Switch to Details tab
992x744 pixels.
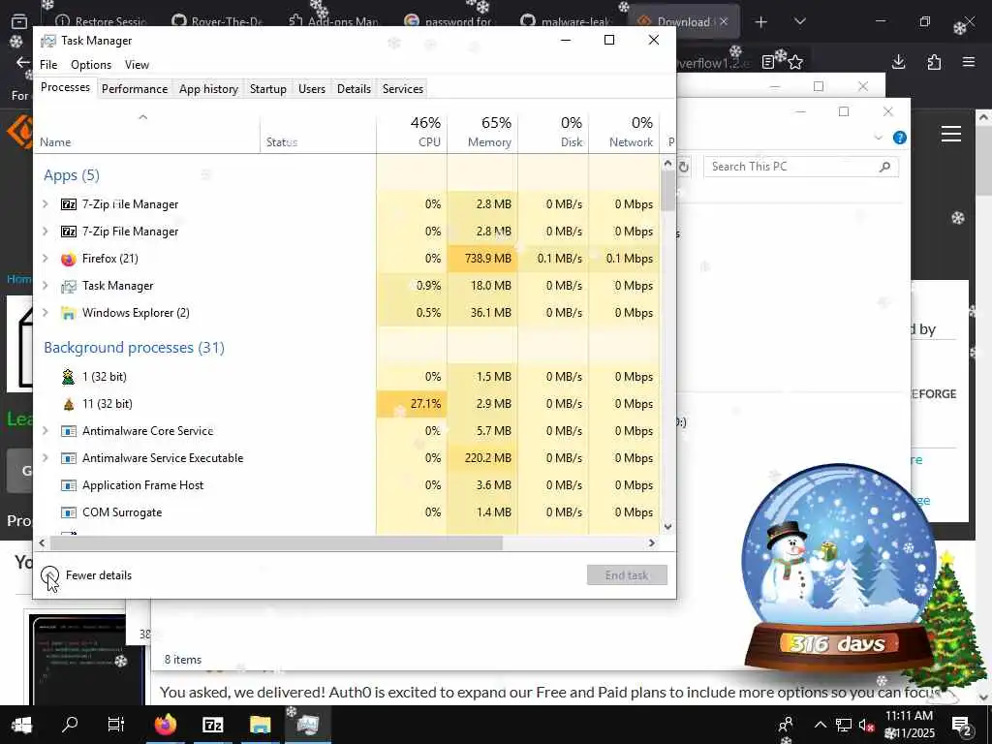click(354, 89)
